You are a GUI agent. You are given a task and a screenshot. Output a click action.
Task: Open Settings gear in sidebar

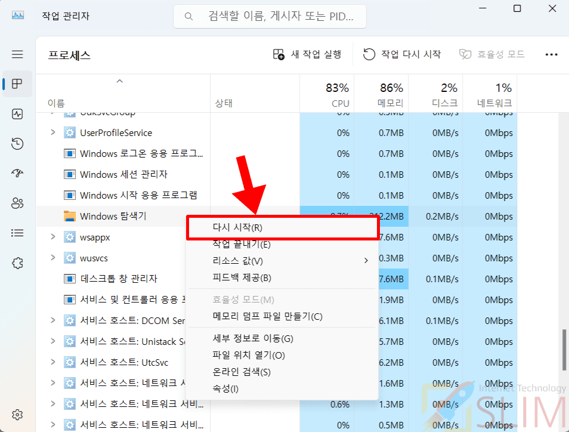pyautogui.click(x=17, y=414)
